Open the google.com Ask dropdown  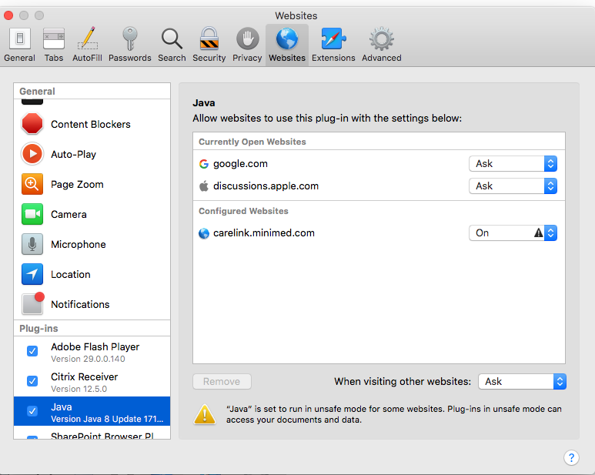[x=513, y=164]
